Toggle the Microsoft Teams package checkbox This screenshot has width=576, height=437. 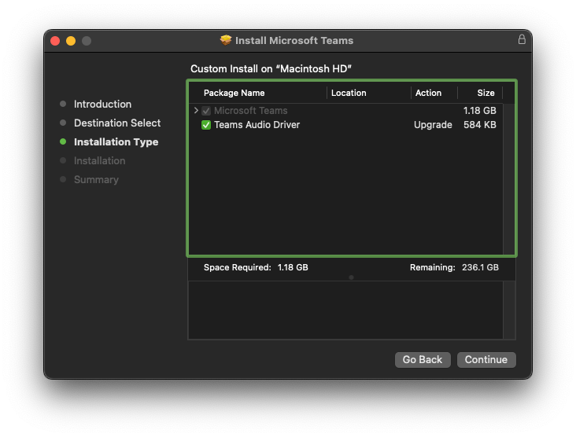click(x=206, y=111)
